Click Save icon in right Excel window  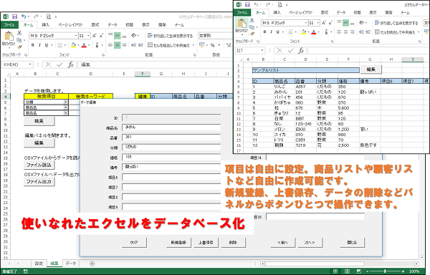tap(247, 4)
